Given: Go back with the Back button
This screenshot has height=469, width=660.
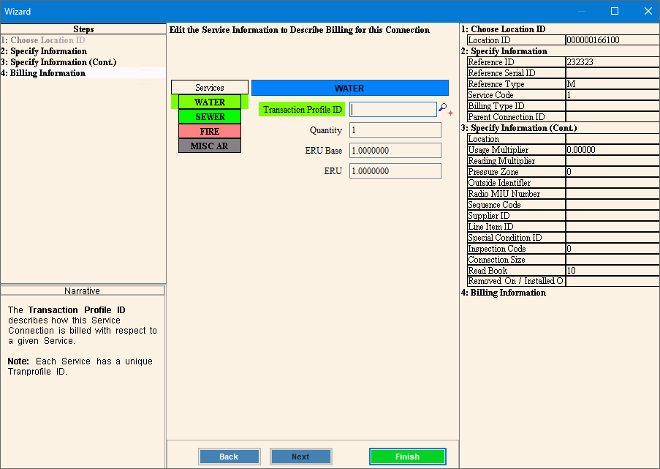Looking at the screenshot, I should click(229, 457).
